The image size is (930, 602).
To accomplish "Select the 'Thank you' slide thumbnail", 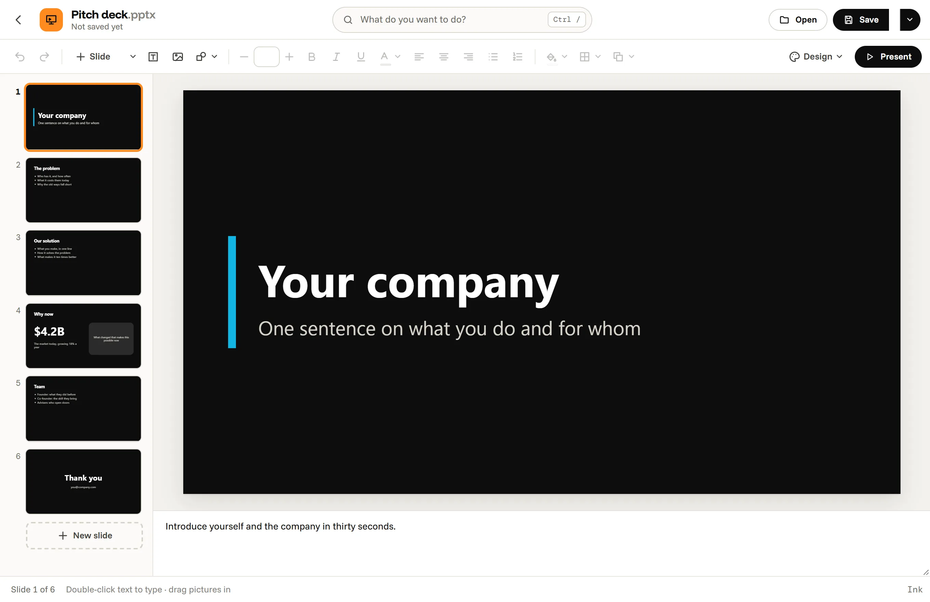I will (83, 482).
